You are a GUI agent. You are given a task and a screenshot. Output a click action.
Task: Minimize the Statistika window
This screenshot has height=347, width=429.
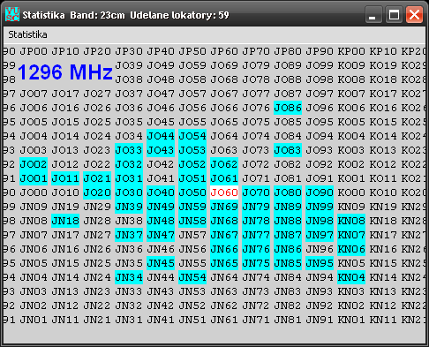[x=373, y=14]
